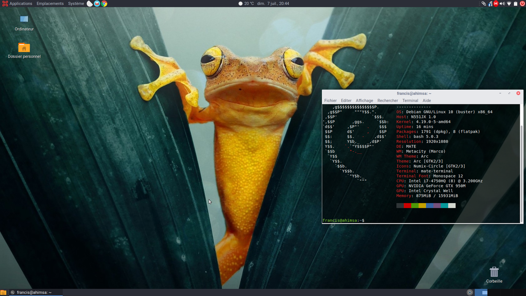Select the Ordinateur desktop icon
Screen dimensions: 526x296
click(24, 23)
